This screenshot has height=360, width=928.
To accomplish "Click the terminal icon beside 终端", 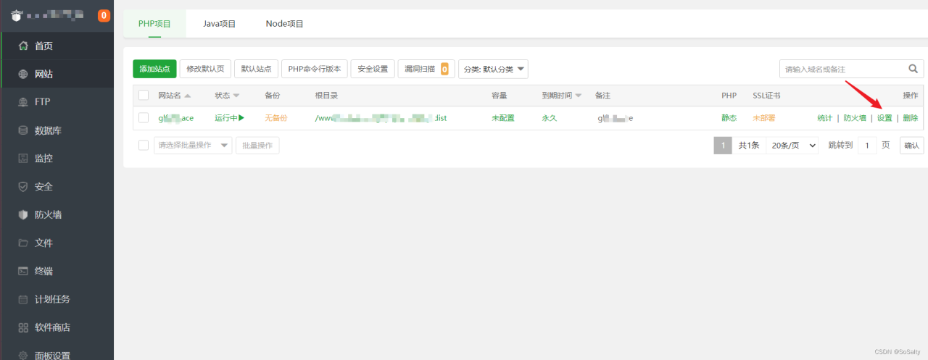I will tap(22, 271).
